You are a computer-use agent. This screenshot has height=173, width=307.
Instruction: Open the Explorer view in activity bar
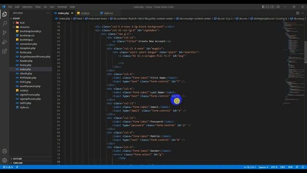tap(4, 14)
